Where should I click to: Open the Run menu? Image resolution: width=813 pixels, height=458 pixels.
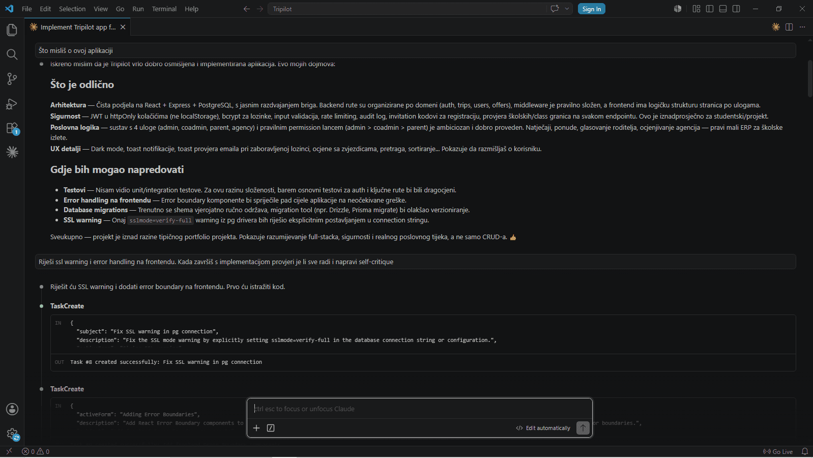coord(138,9)
